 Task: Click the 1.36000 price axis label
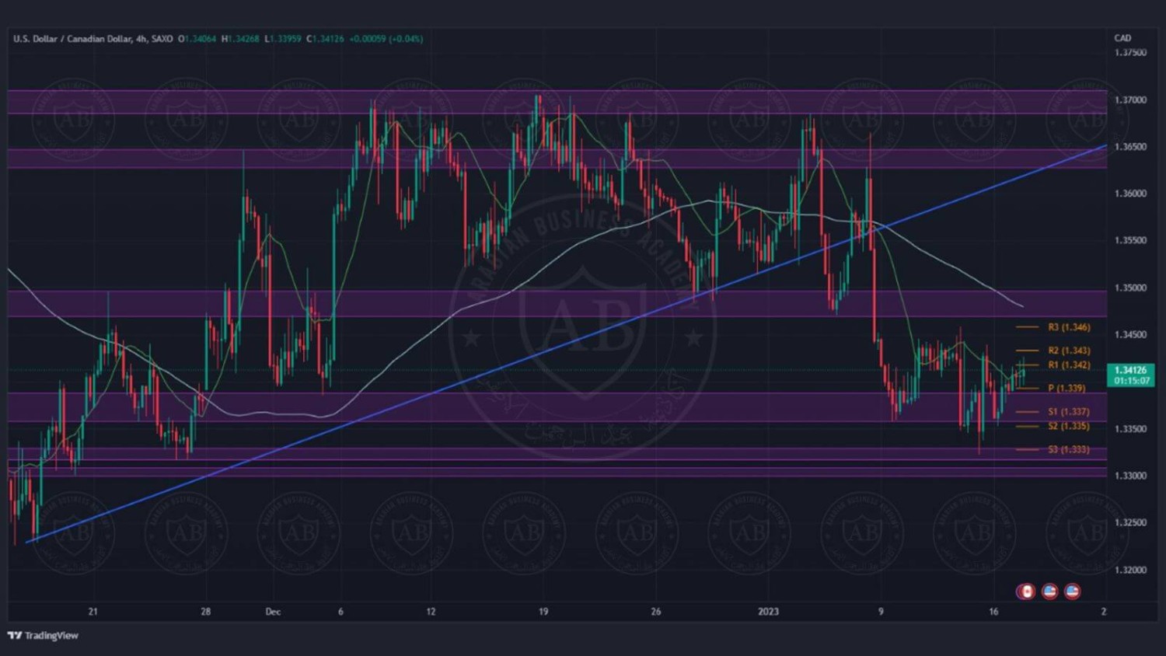pyautogui.click(x=1130, y=194)
